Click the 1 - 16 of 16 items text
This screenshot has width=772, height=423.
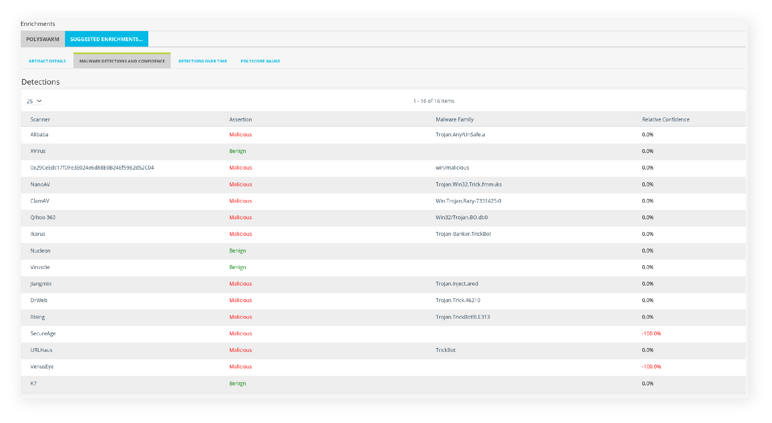click(434, 101)
